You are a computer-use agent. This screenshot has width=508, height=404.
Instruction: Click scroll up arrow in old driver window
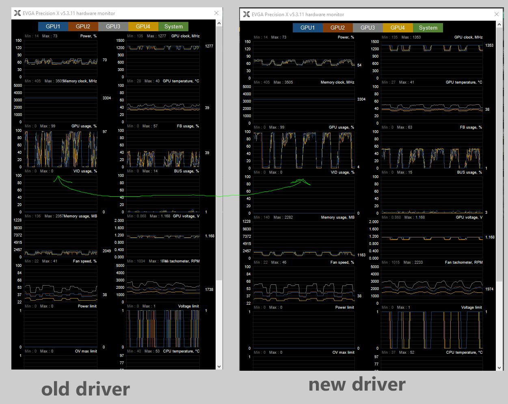tap(219, 23)
